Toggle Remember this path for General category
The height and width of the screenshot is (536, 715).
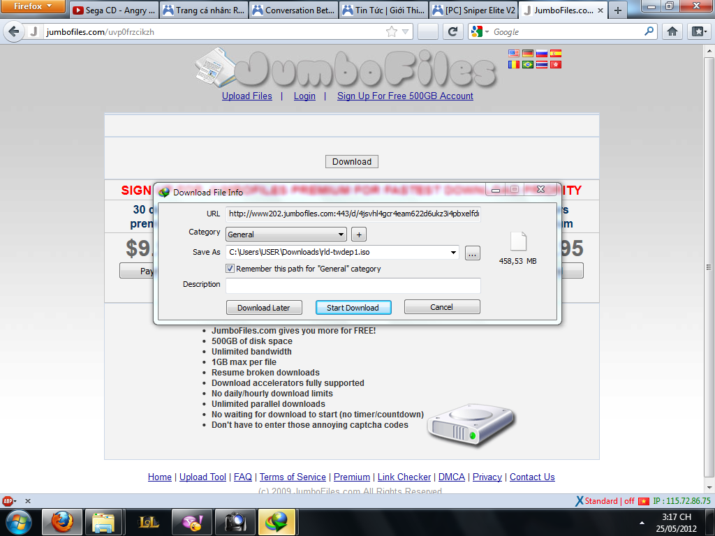coord(230,269)
